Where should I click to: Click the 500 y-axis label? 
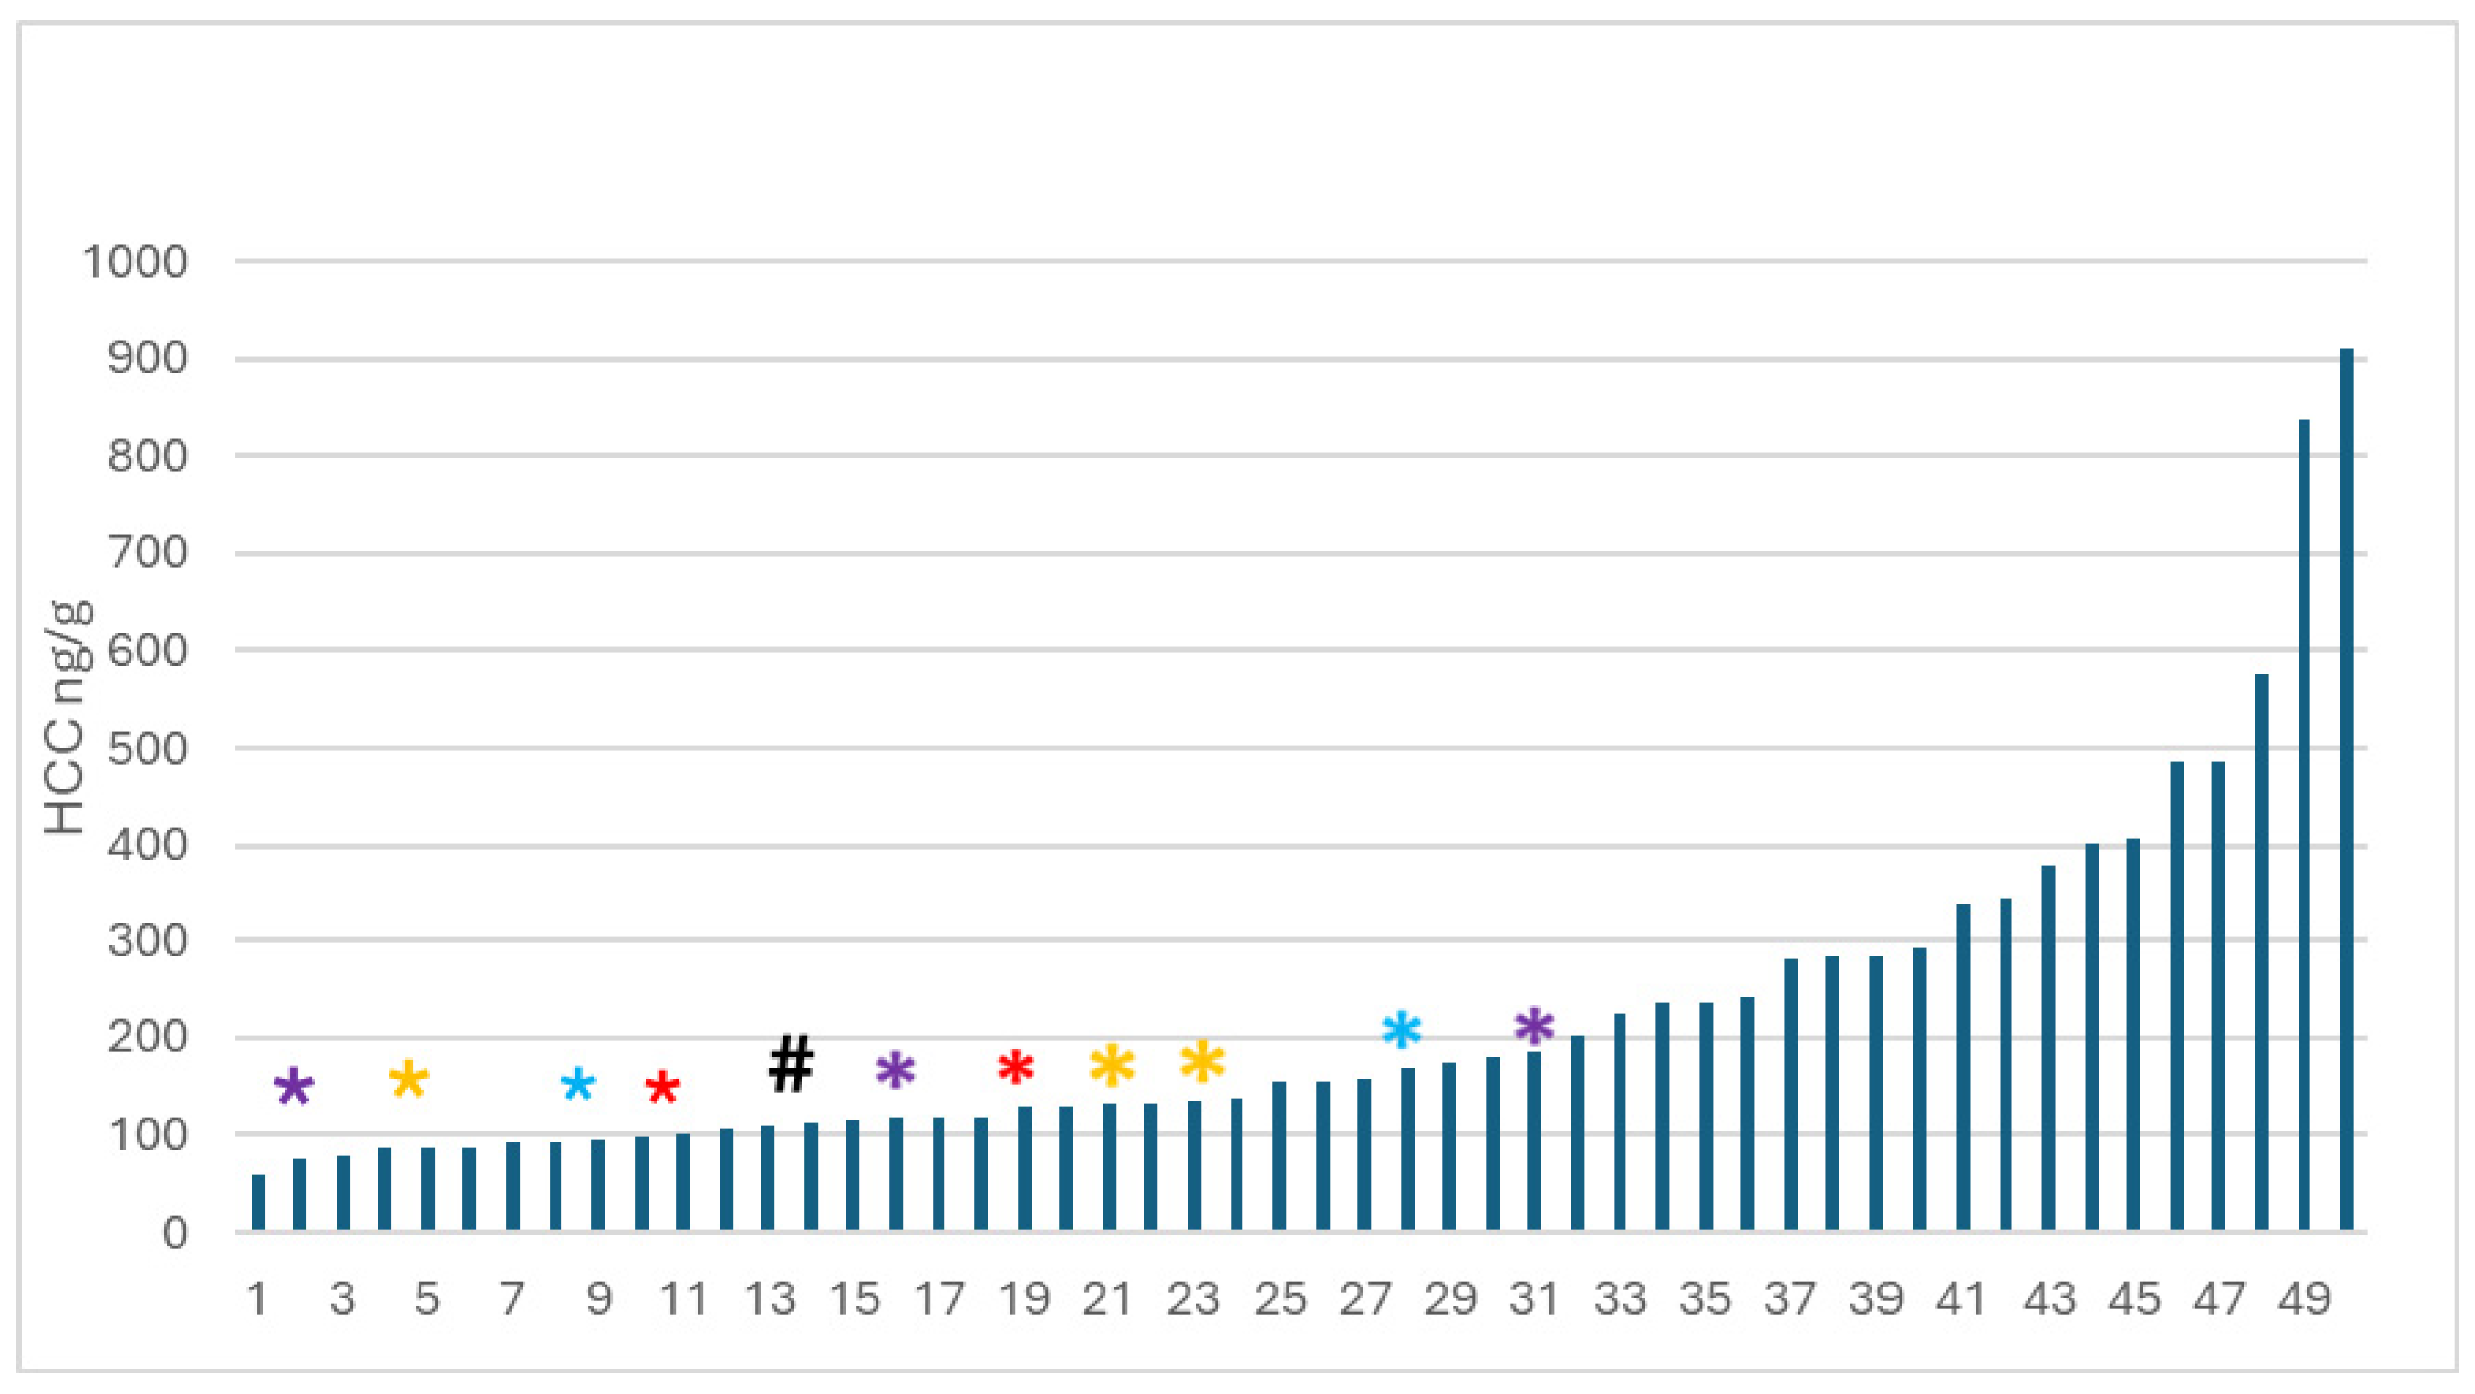pyautogui.click(x=147, y=750)
